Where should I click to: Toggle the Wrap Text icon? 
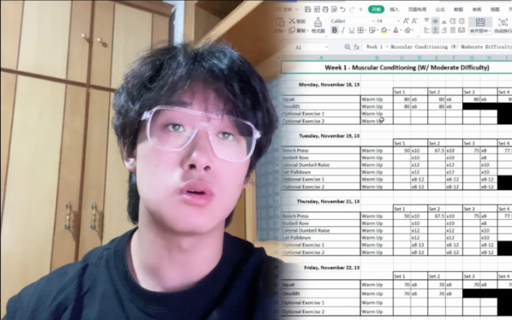tap(503, 22)
